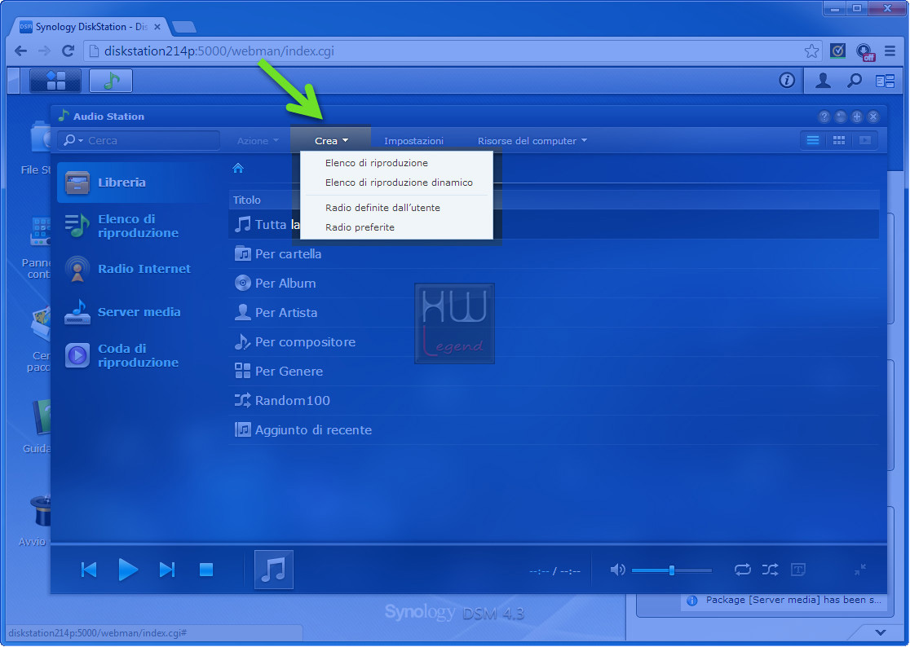Go to the library home icon
Image resolution: width=910 pixels, height=647 pixels.
(x=238, y=168)
